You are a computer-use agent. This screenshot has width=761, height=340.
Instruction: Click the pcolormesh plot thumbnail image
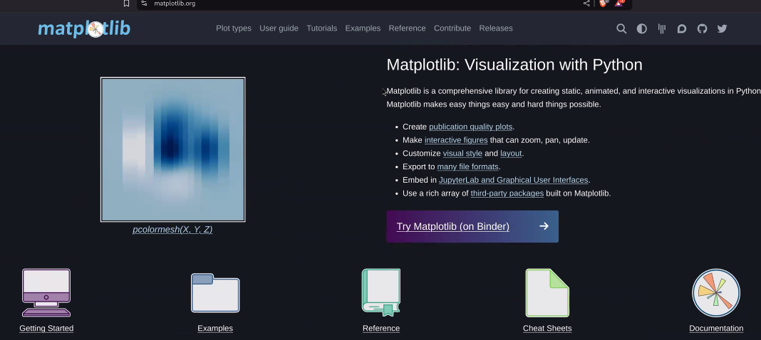172,149
